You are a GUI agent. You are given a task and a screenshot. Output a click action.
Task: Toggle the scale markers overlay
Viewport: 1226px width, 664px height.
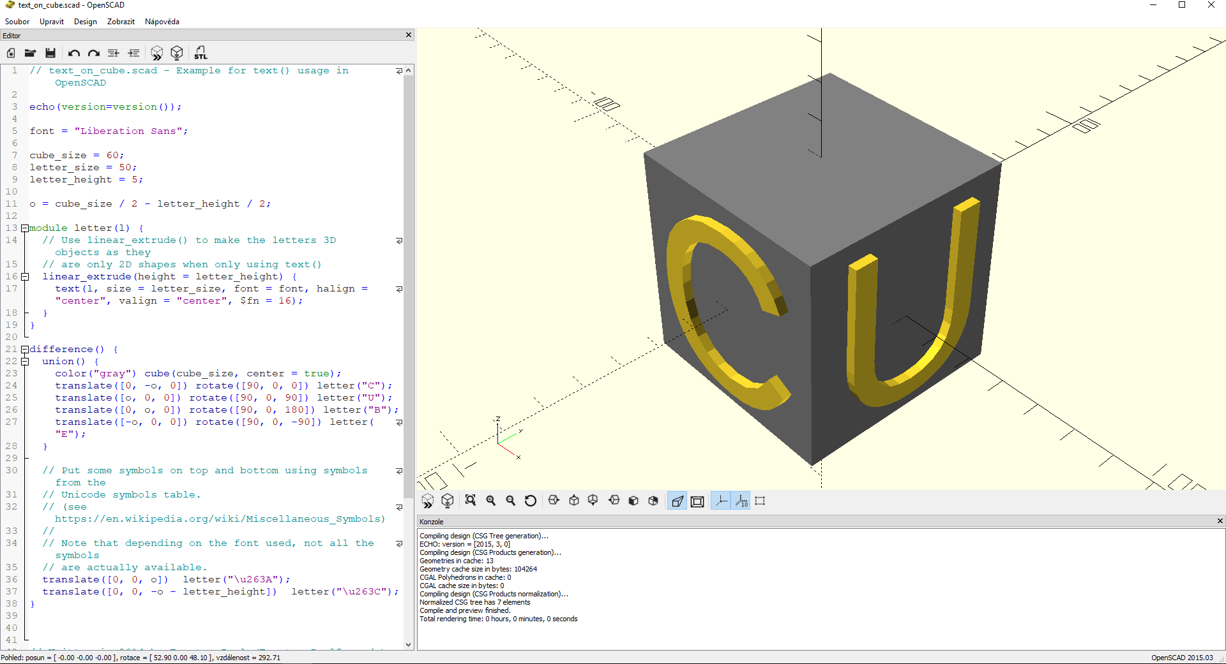pyautogui.click(x=741, y=501)
